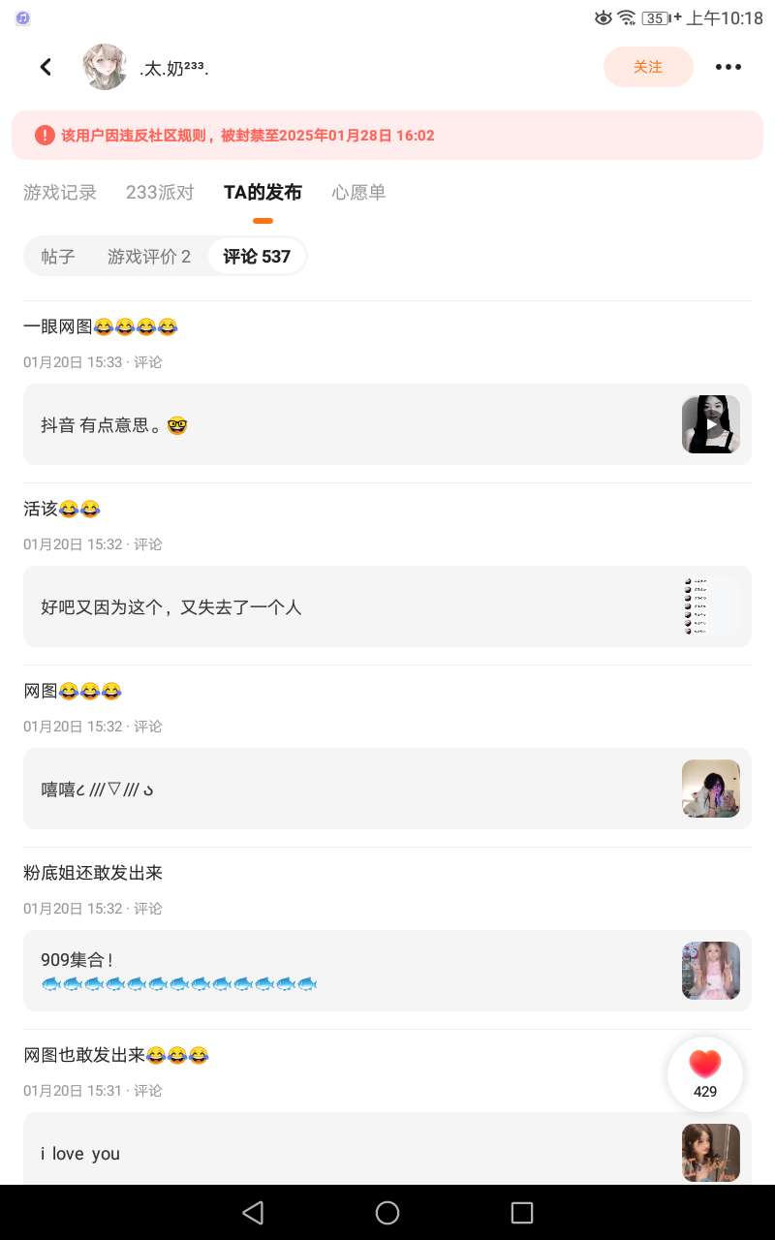
Task: Click the 关注 follow button
Action: (648, 67)
